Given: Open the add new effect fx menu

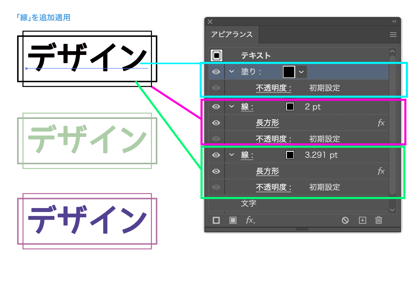Looking at the screenshot, I should coord(250,220).
